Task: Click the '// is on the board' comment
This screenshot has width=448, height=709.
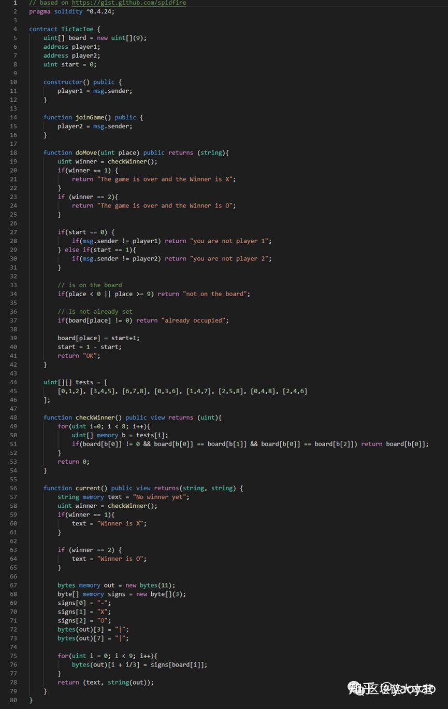Action: 90,285
